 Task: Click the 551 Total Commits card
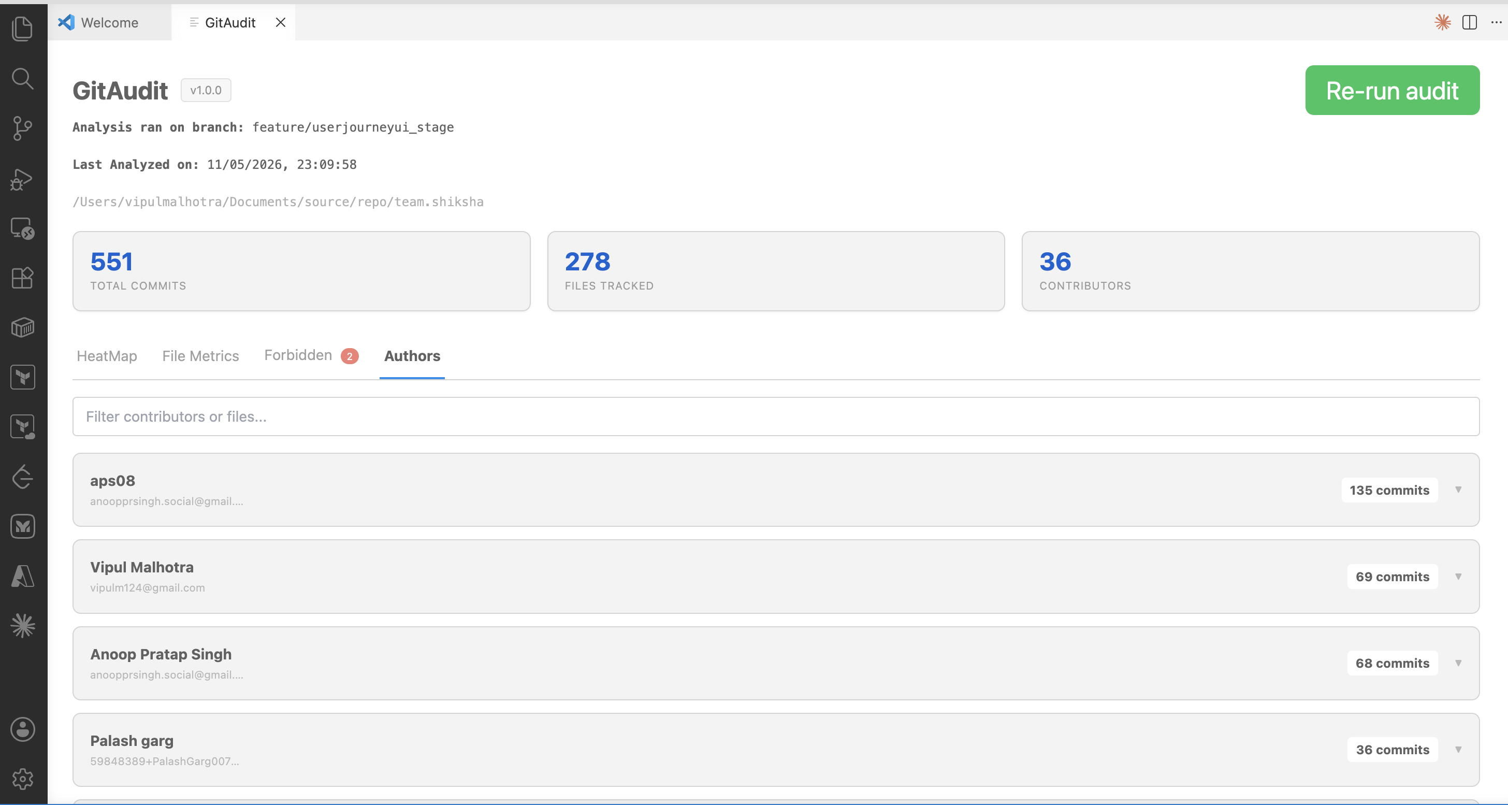click(301, 271)
